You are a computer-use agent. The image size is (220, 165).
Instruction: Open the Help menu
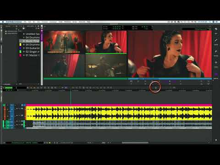pyautogui.click(x=88, y=22)
